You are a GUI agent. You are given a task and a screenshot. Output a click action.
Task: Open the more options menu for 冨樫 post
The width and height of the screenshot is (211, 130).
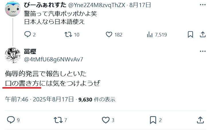pyautogui.click(x=203, y=51)
